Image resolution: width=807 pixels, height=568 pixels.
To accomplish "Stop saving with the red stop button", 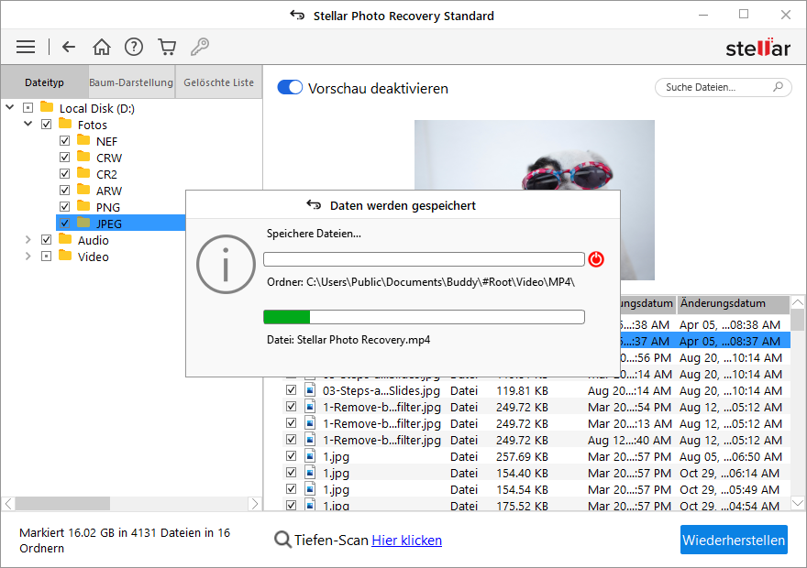I will coord(596,259).
